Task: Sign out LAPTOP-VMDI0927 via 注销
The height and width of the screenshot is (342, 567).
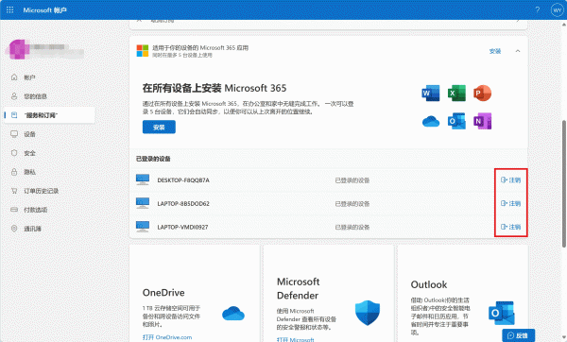Action: tap(510, 227)
